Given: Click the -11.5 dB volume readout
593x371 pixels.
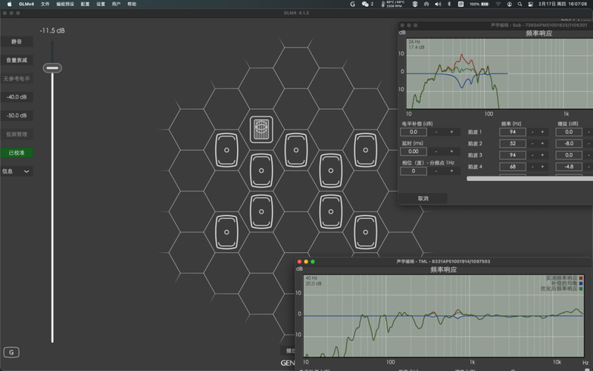Looking at the screenshot, I should point(52,30).
